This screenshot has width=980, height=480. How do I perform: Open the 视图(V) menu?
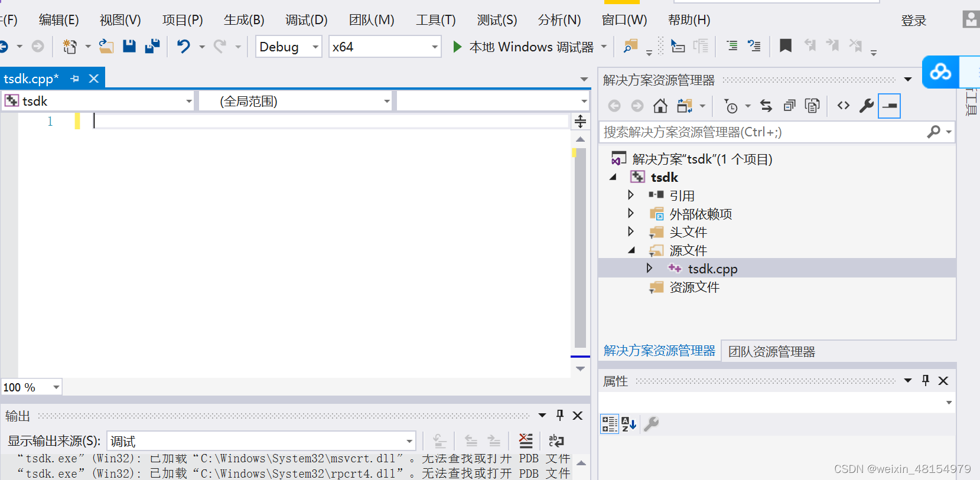pos(120,20)
